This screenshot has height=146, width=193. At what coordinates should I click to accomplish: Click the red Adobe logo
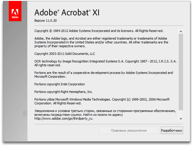pos(15,13)
